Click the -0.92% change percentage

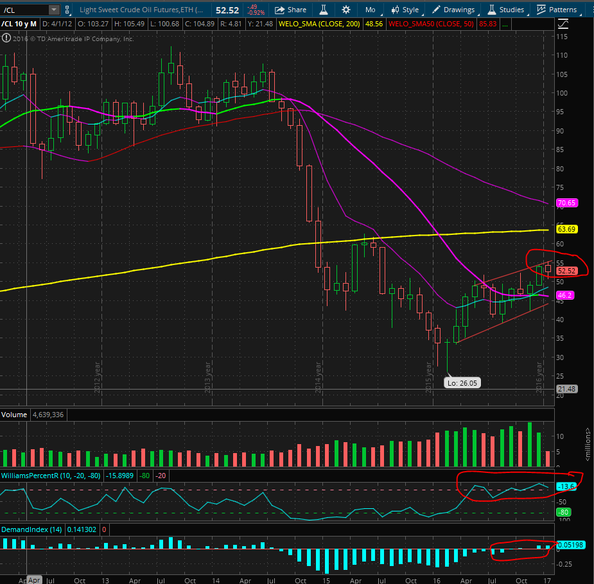pyautogui.click(x=256, y=12)
